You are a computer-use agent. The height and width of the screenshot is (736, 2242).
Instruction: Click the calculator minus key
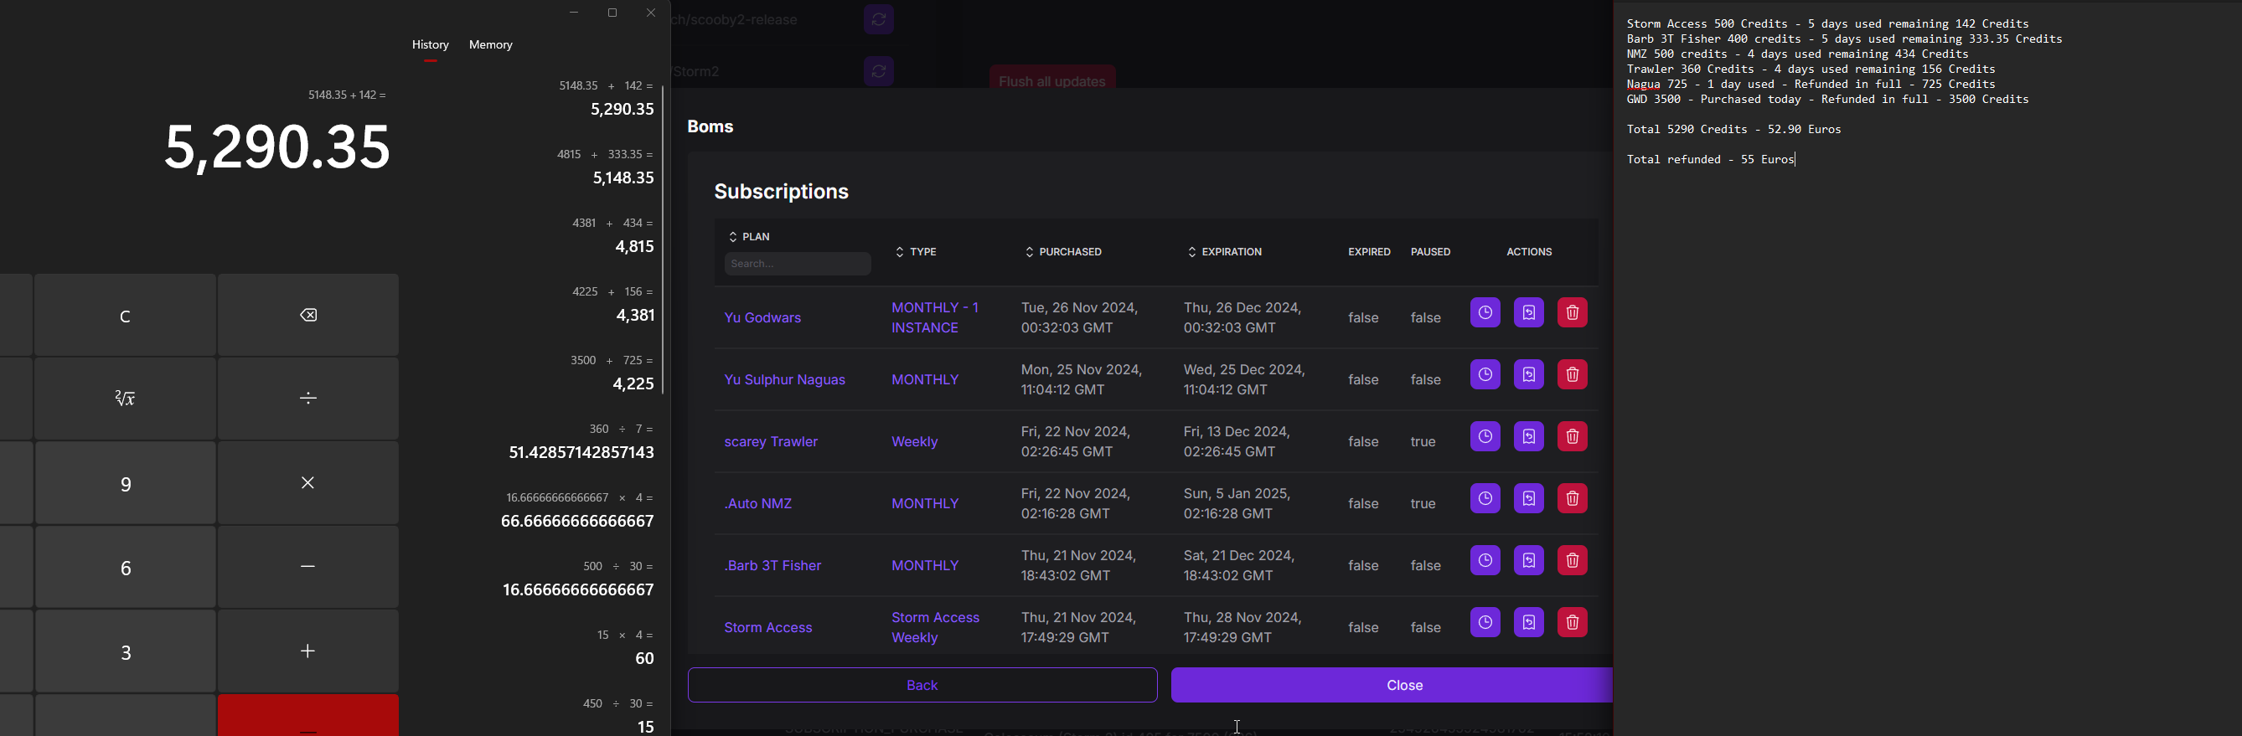click(308, 567)
